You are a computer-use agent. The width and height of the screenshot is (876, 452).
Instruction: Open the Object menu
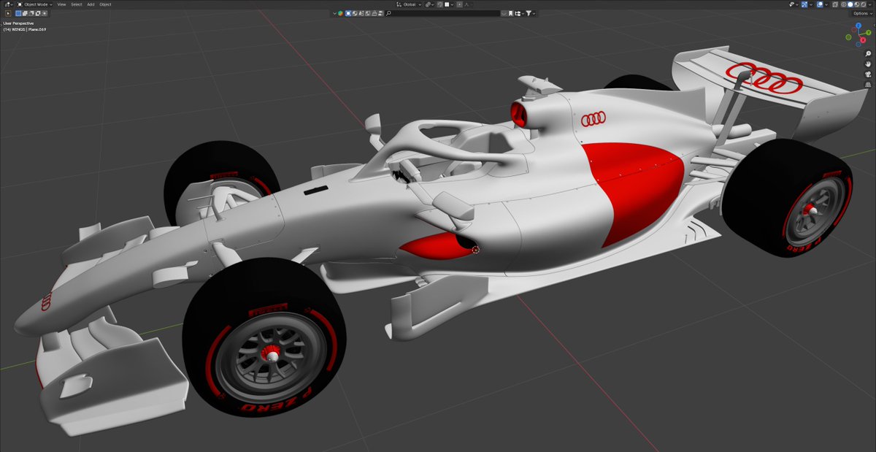[105, 4]
